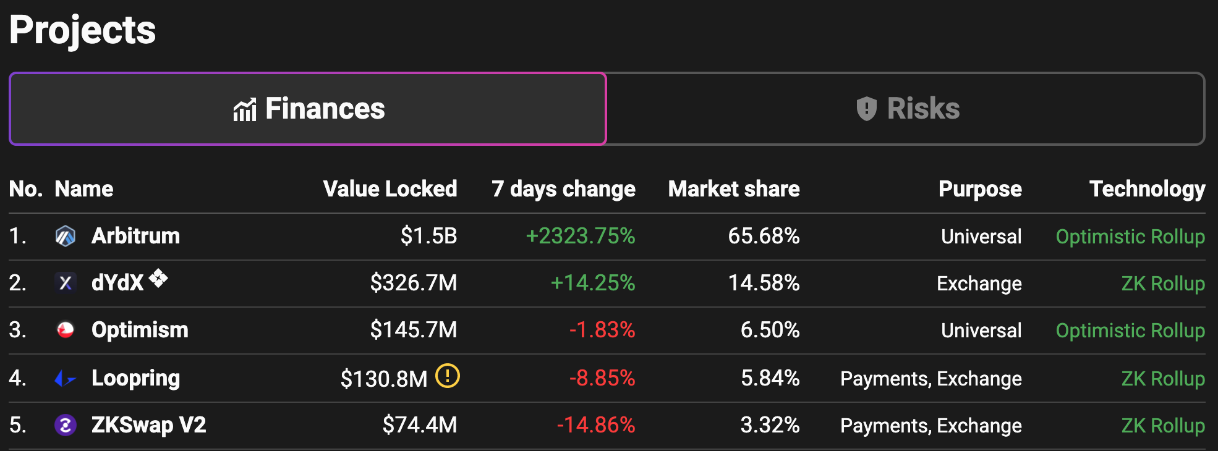Click the yellow warning icon beside $130.8M
Viewport: 1218px width, 451px height.
(448, 376)
